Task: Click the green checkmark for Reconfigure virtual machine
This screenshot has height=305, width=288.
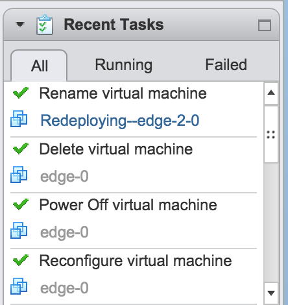Action: (21, 260)
